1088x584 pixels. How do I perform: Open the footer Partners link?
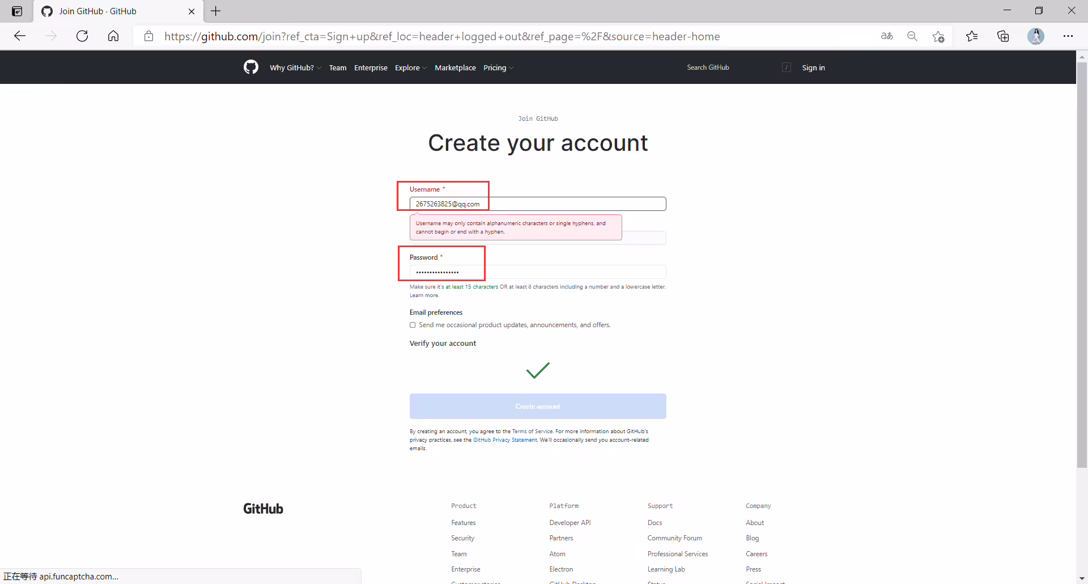point(561,538)
